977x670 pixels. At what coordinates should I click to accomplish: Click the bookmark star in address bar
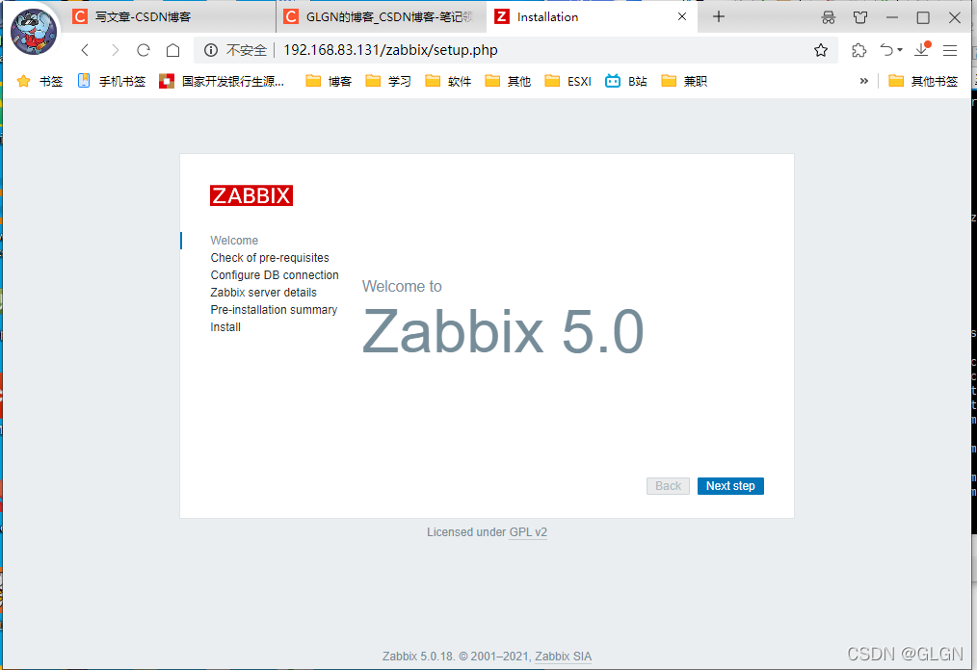[820, 49]
